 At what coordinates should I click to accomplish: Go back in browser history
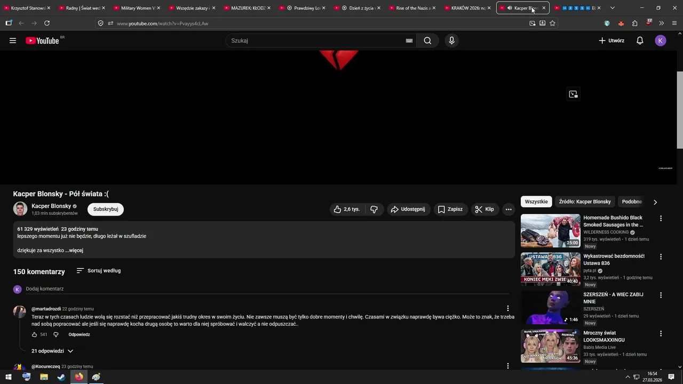21,23
